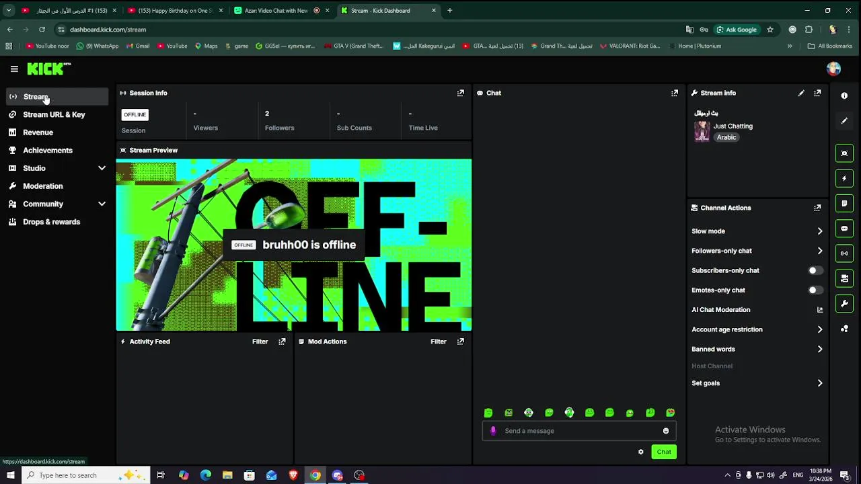Toggle Activity Feed panel lightning button
The image size is (861, 484).
pos(844,179)
